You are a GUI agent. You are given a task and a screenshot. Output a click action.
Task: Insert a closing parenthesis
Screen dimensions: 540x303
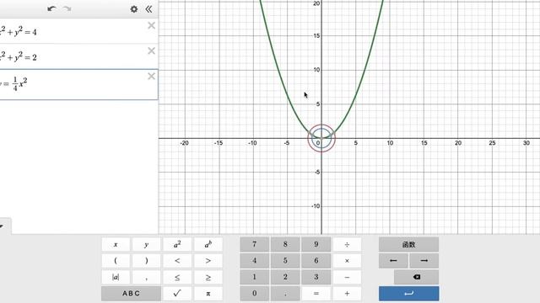[146, 261]
